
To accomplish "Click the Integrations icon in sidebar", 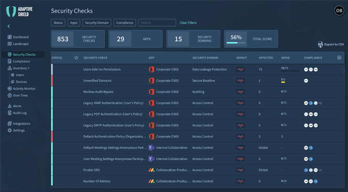I will coord(9,124).
